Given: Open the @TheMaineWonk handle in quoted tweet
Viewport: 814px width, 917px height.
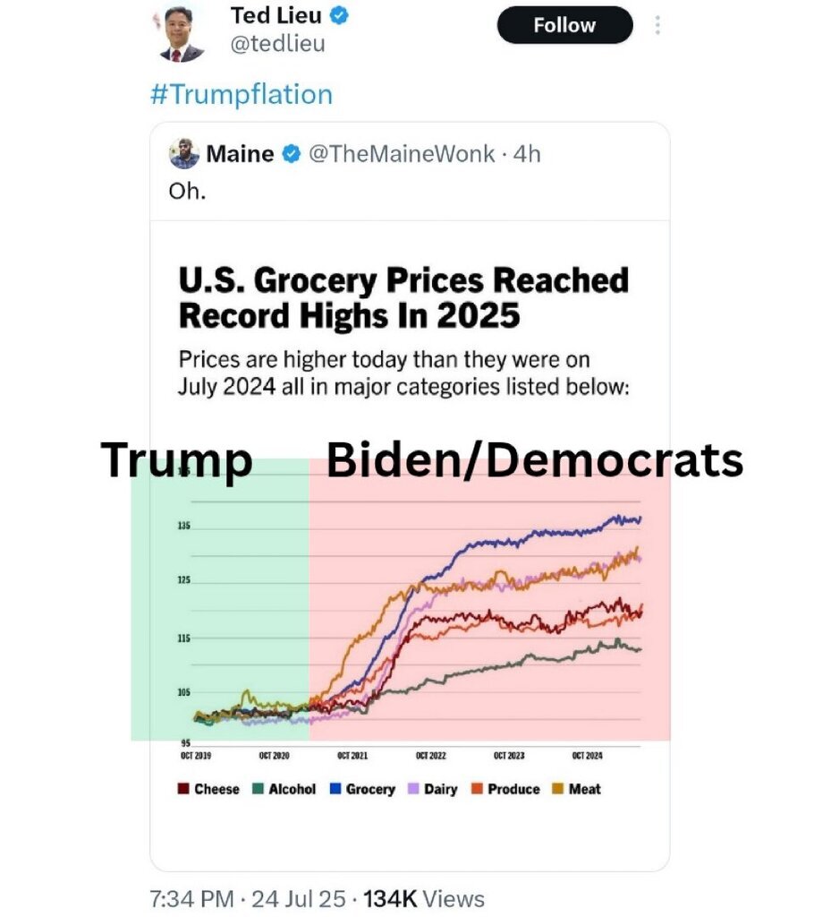Looking at the screenshot, I should (x=401, y=154).
